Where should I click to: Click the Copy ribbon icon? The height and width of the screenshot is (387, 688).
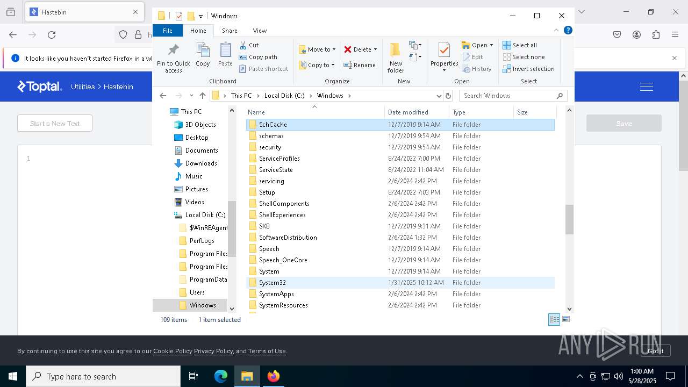tap(203, 55)
